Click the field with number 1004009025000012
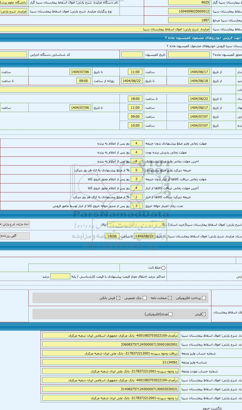 coord(189,11)
